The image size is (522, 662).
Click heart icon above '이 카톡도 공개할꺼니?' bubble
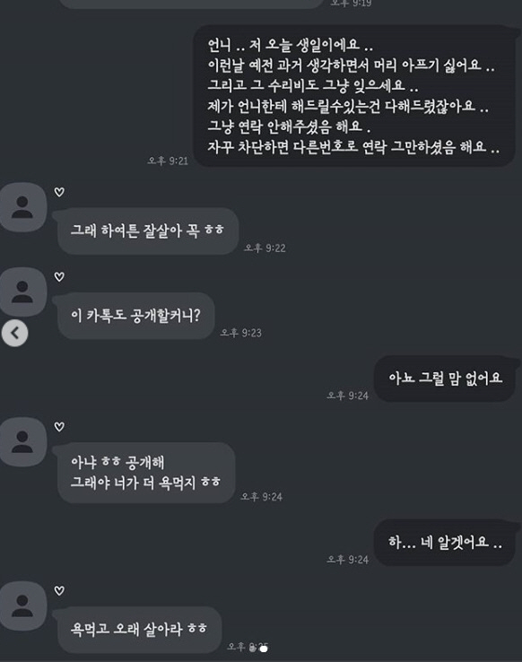point(59,277)
